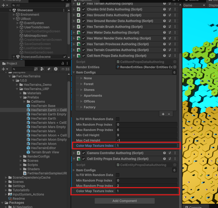
Task: Toggle Is Fill With Random Data in Cell Item Props
Action: [118, 119]
